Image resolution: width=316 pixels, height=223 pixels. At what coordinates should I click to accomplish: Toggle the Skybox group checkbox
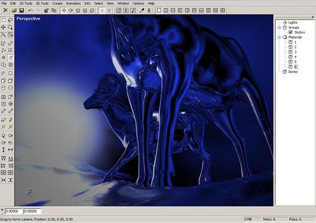tap(290, 32)
